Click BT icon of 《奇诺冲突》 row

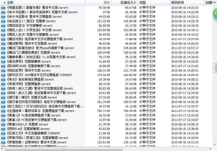3,84
